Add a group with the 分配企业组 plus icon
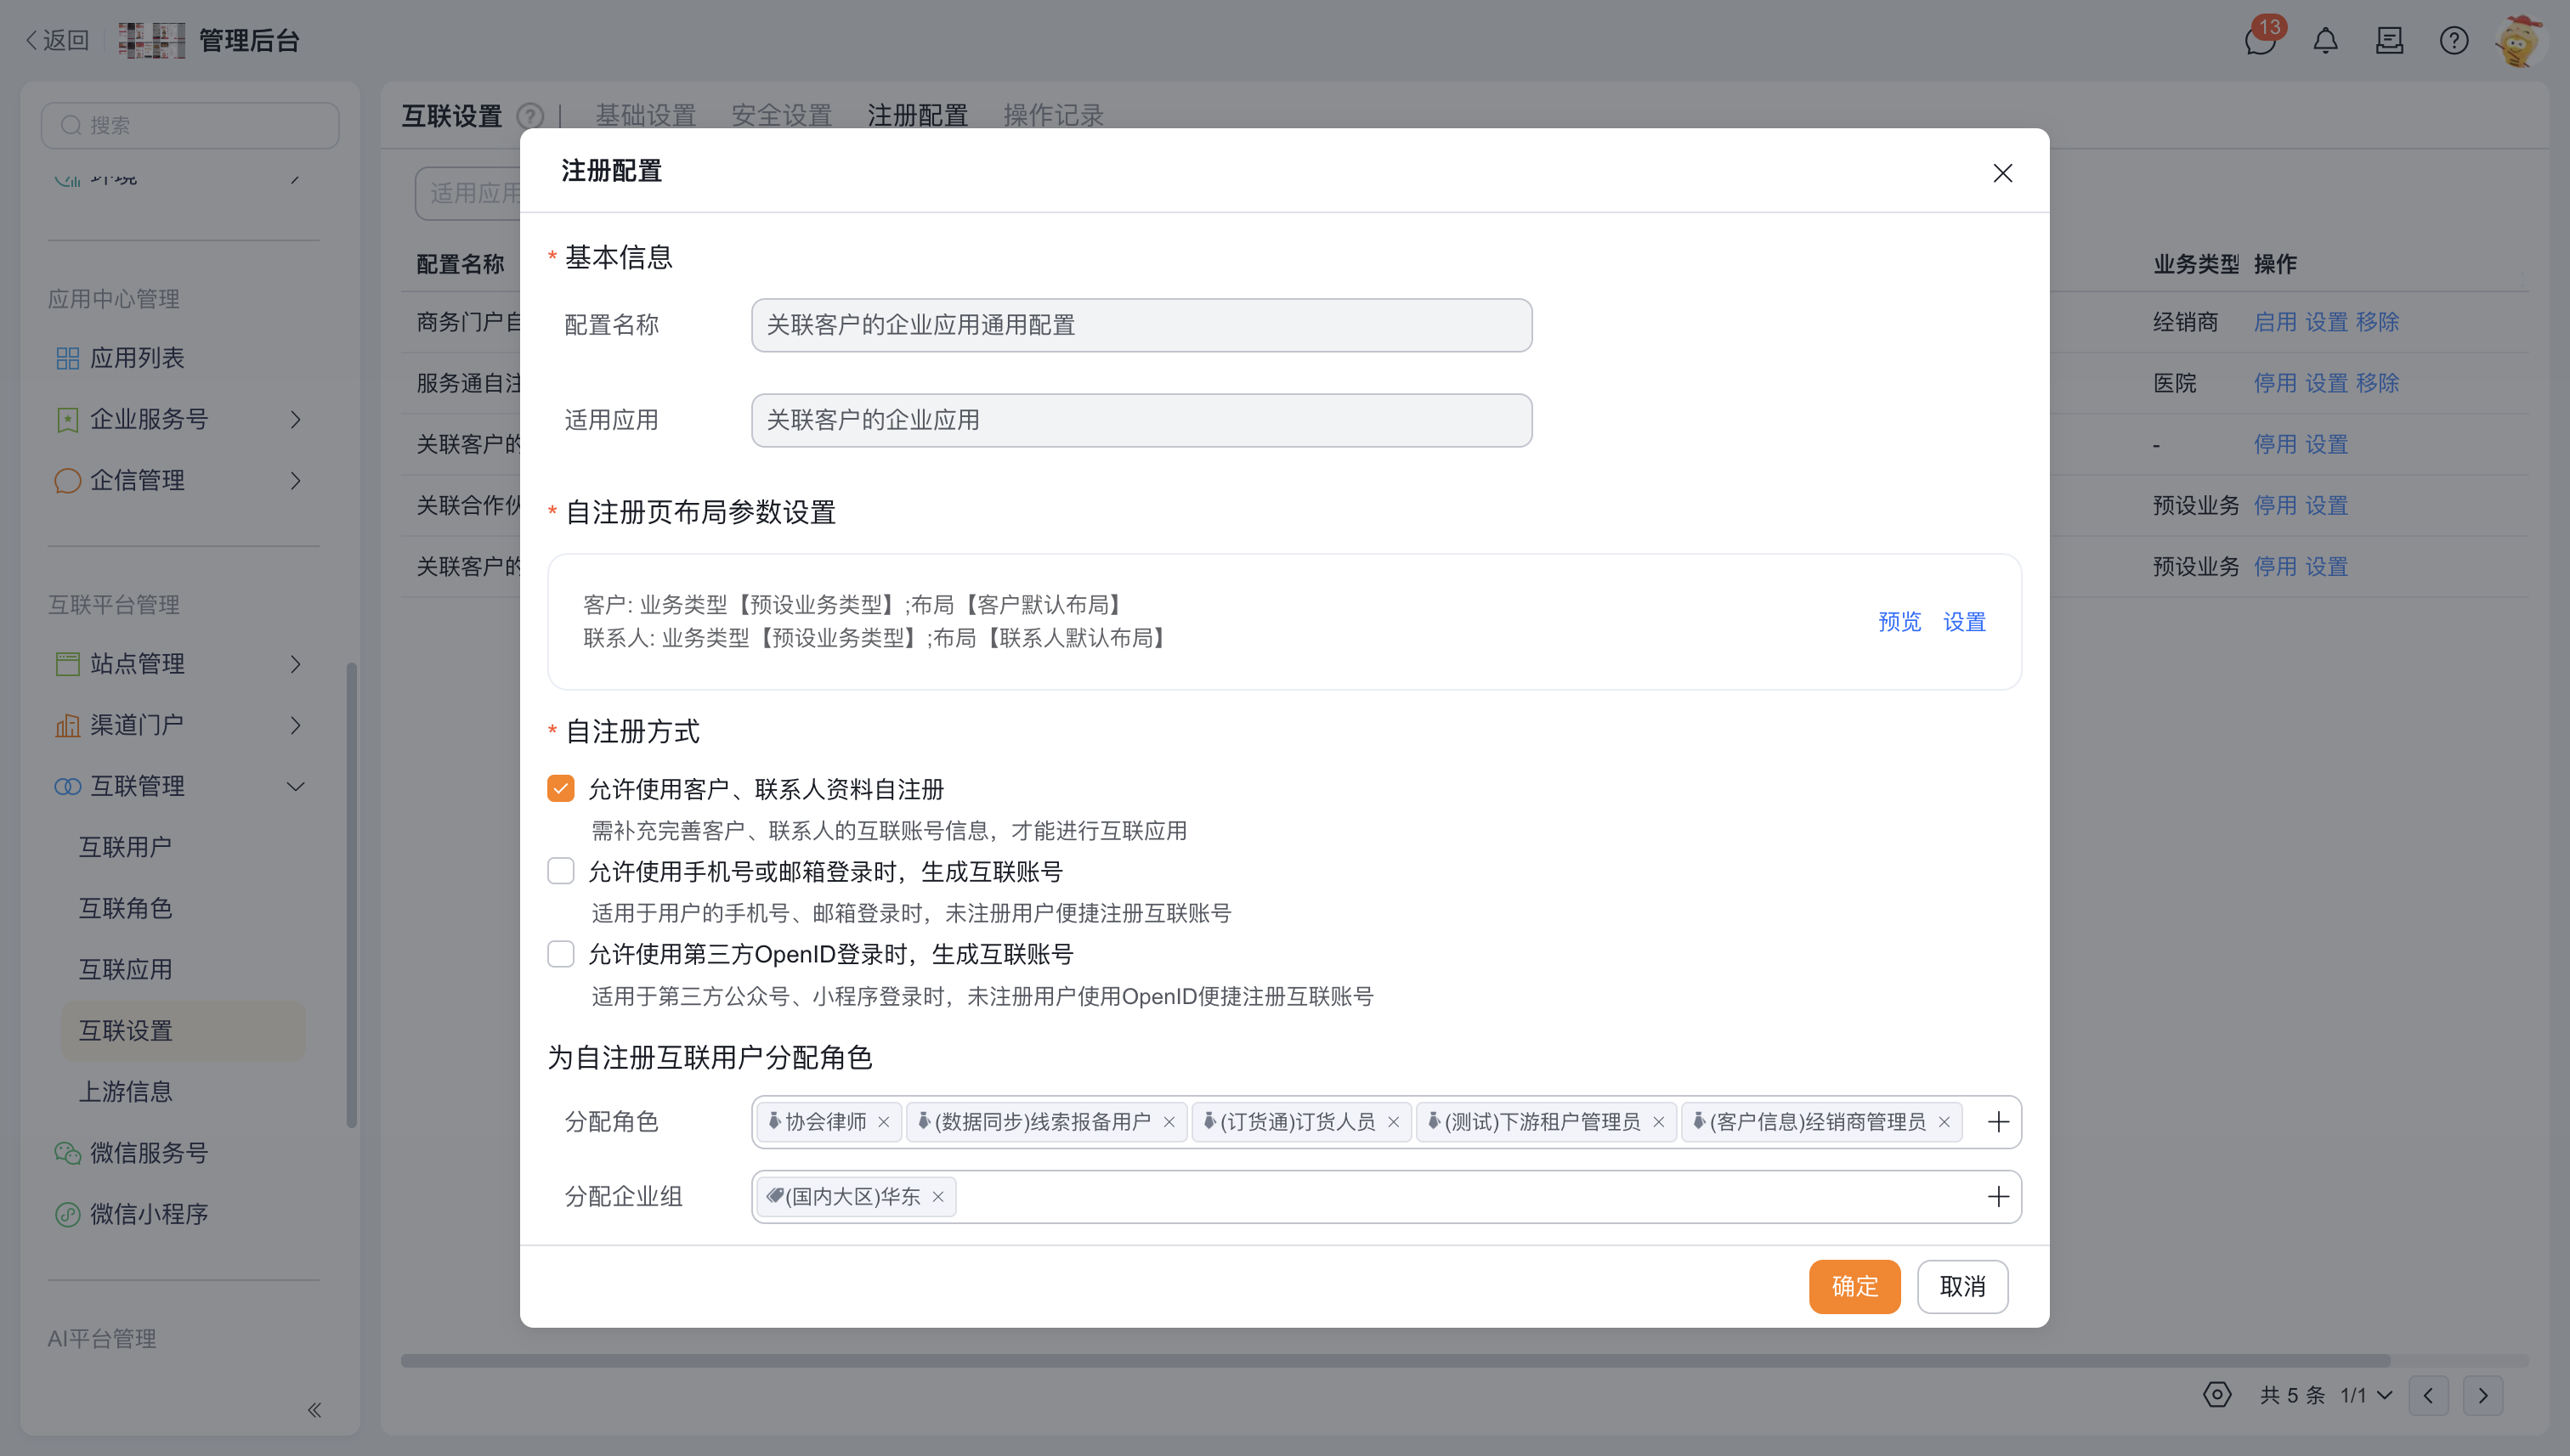Viewport: 2570px width, 1456px height. tap(1998, 1197)
